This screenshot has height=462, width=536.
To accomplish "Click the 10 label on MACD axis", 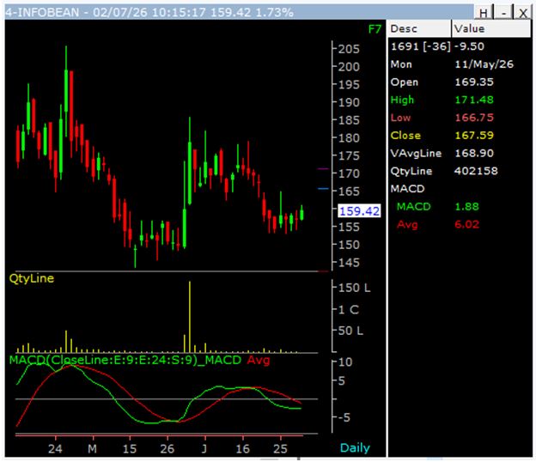I will coord(345,362).
